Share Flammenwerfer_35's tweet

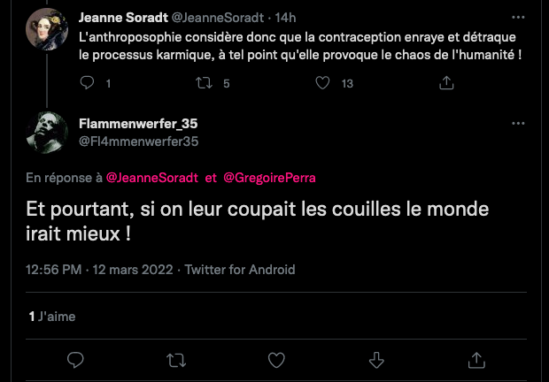[x=476, y=359]
